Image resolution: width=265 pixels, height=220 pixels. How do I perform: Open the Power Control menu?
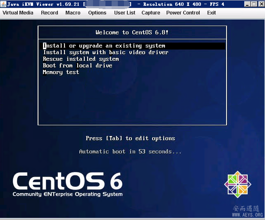click(x=183, y=13)
